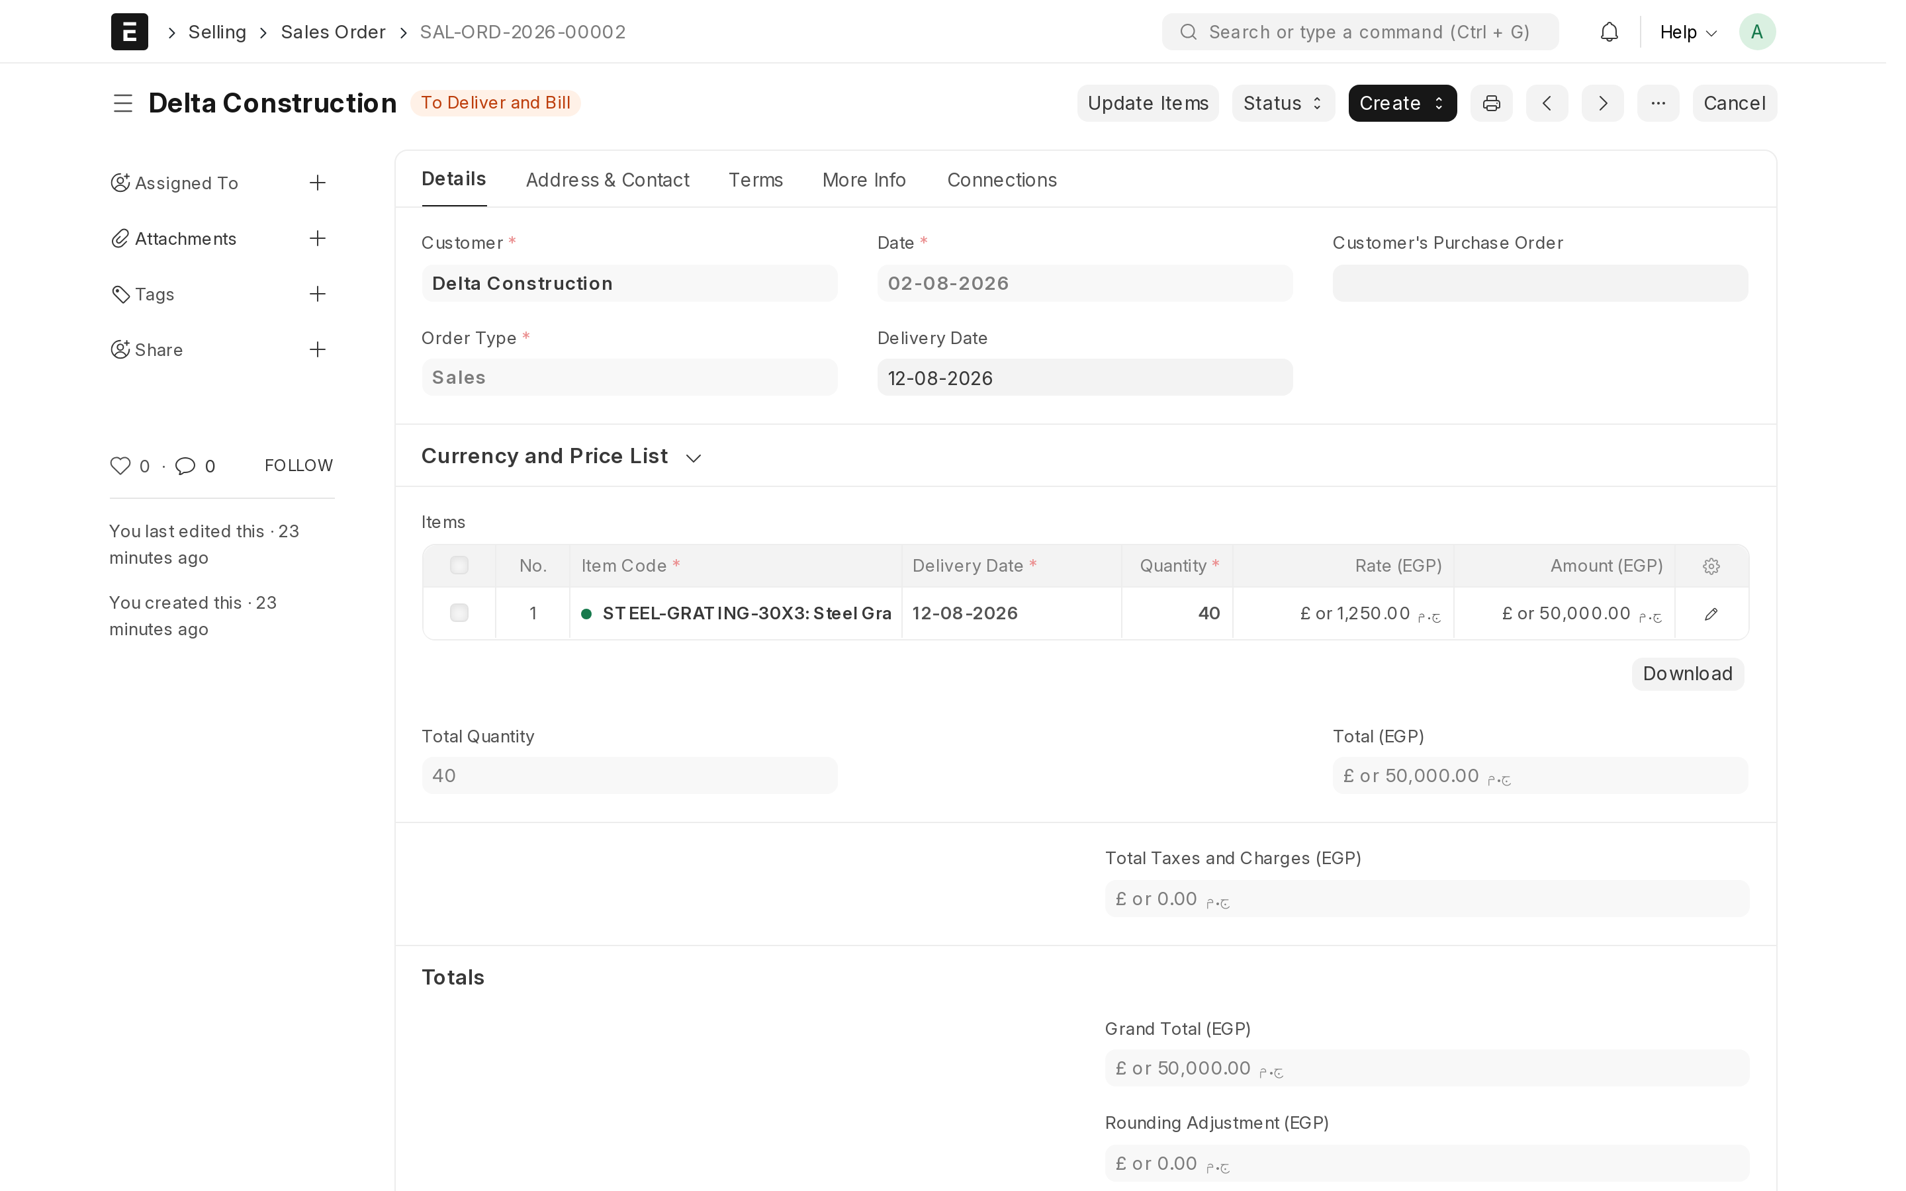Print the sales order via printer icon
1906x1191 pixels.
1491,103
